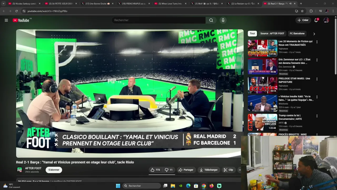This screenshot has height=190, width=337.
Task: Click the address bar URL
Action: point(47,11)
